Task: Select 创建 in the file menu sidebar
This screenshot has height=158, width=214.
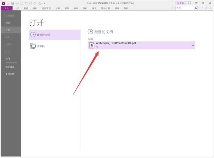Action: coord(7,23)
